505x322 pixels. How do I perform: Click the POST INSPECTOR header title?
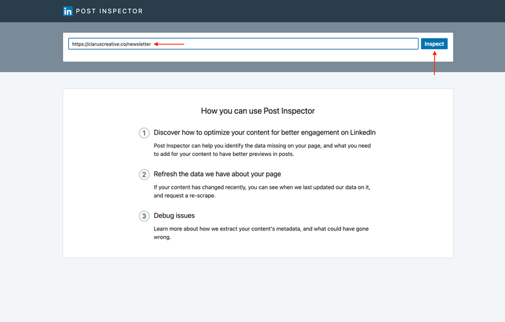click(109, 11)
